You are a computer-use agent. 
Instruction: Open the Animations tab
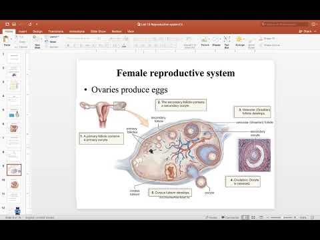(x=77, y=31)
